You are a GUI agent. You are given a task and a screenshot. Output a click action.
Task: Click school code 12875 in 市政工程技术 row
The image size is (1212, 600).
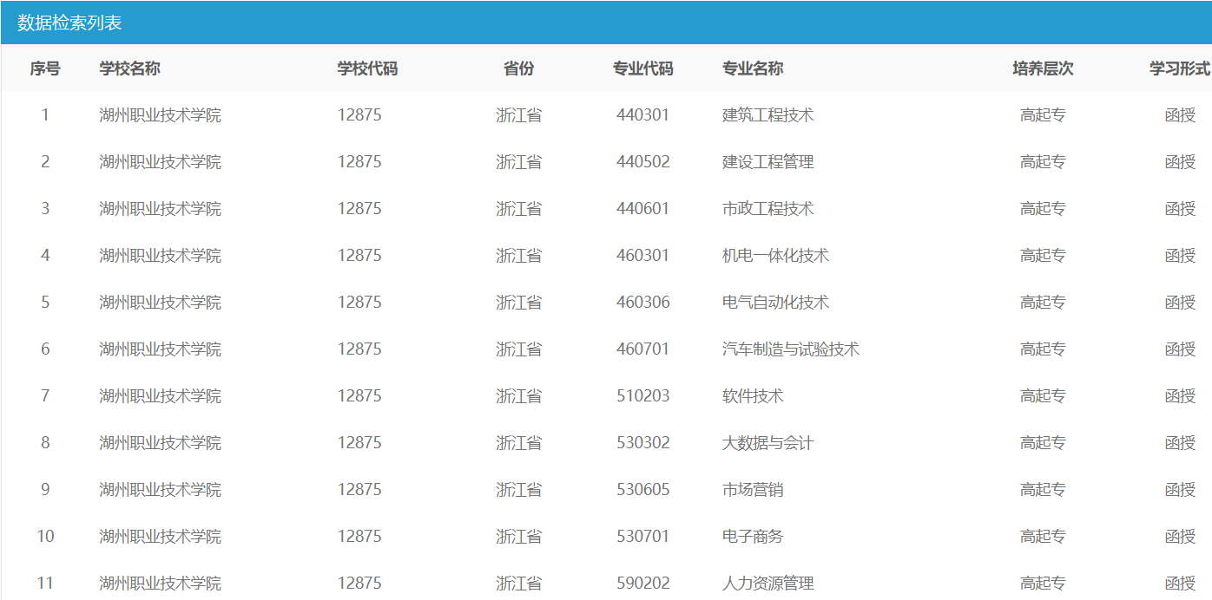click(x=359, y=209)
